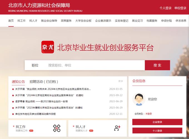Click the 我要找工作 subtitle text
Viewport: 189px width, 139px height.
pyautogui.click(x=22, y=131)
